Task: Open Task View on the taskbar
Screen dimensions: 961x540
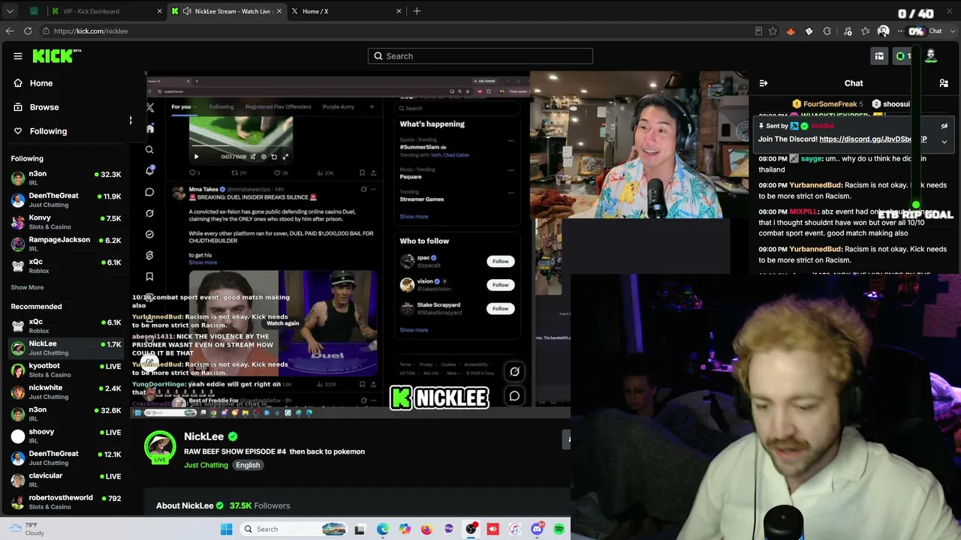Action: pyautogui.click(x=360, y=529)
